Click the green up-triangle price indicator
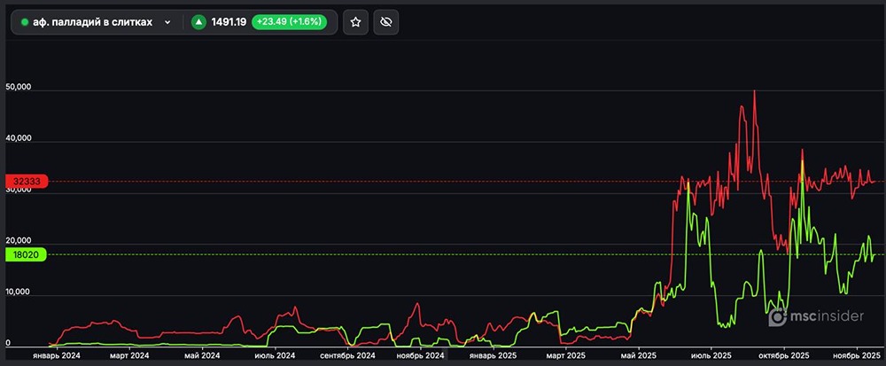 (x=198, y=22)
